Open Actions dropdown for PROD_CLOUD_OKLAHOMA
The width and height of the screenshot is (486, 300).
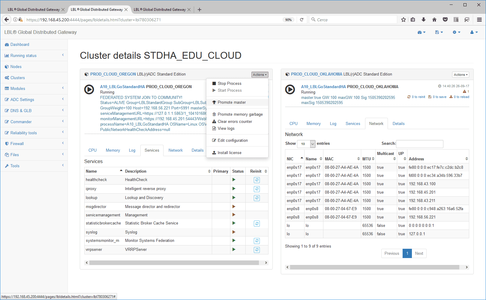coord(460,75)
